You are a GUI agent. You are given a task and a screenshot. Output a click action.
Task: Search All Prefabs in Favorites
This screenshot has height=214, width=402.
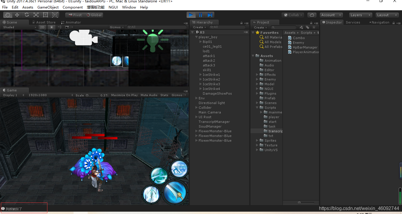270,47
